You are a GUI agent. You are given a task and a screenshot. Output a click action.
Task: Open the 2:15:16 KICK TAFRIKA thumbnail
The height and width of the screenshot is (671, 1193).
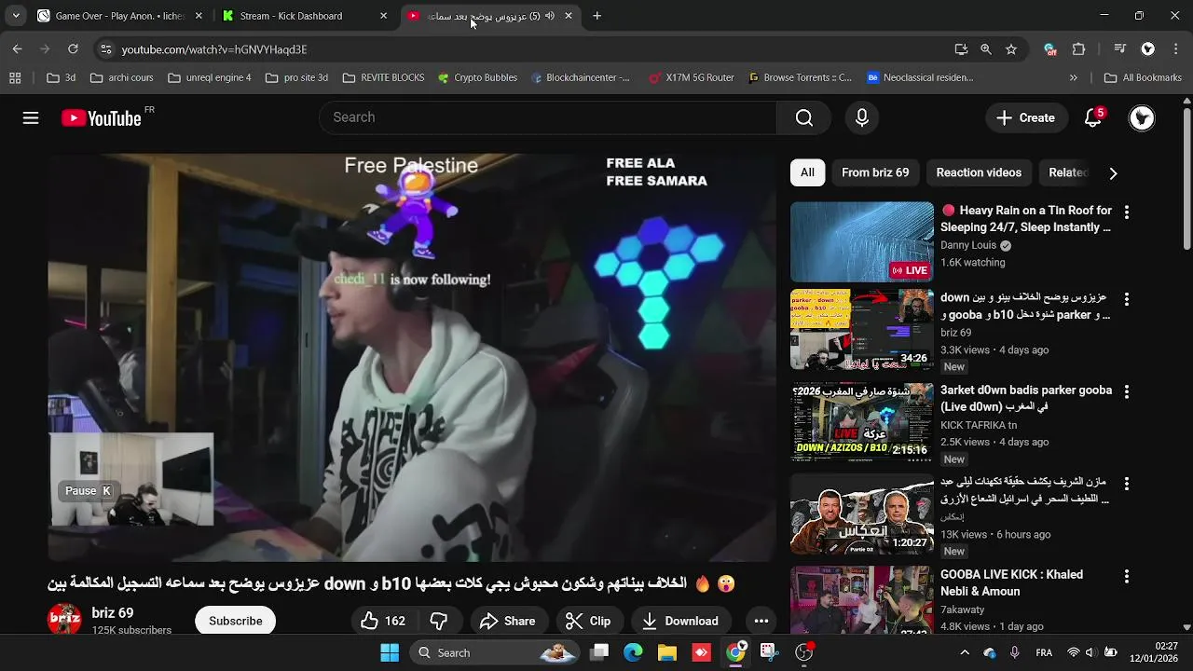(862, 423)
